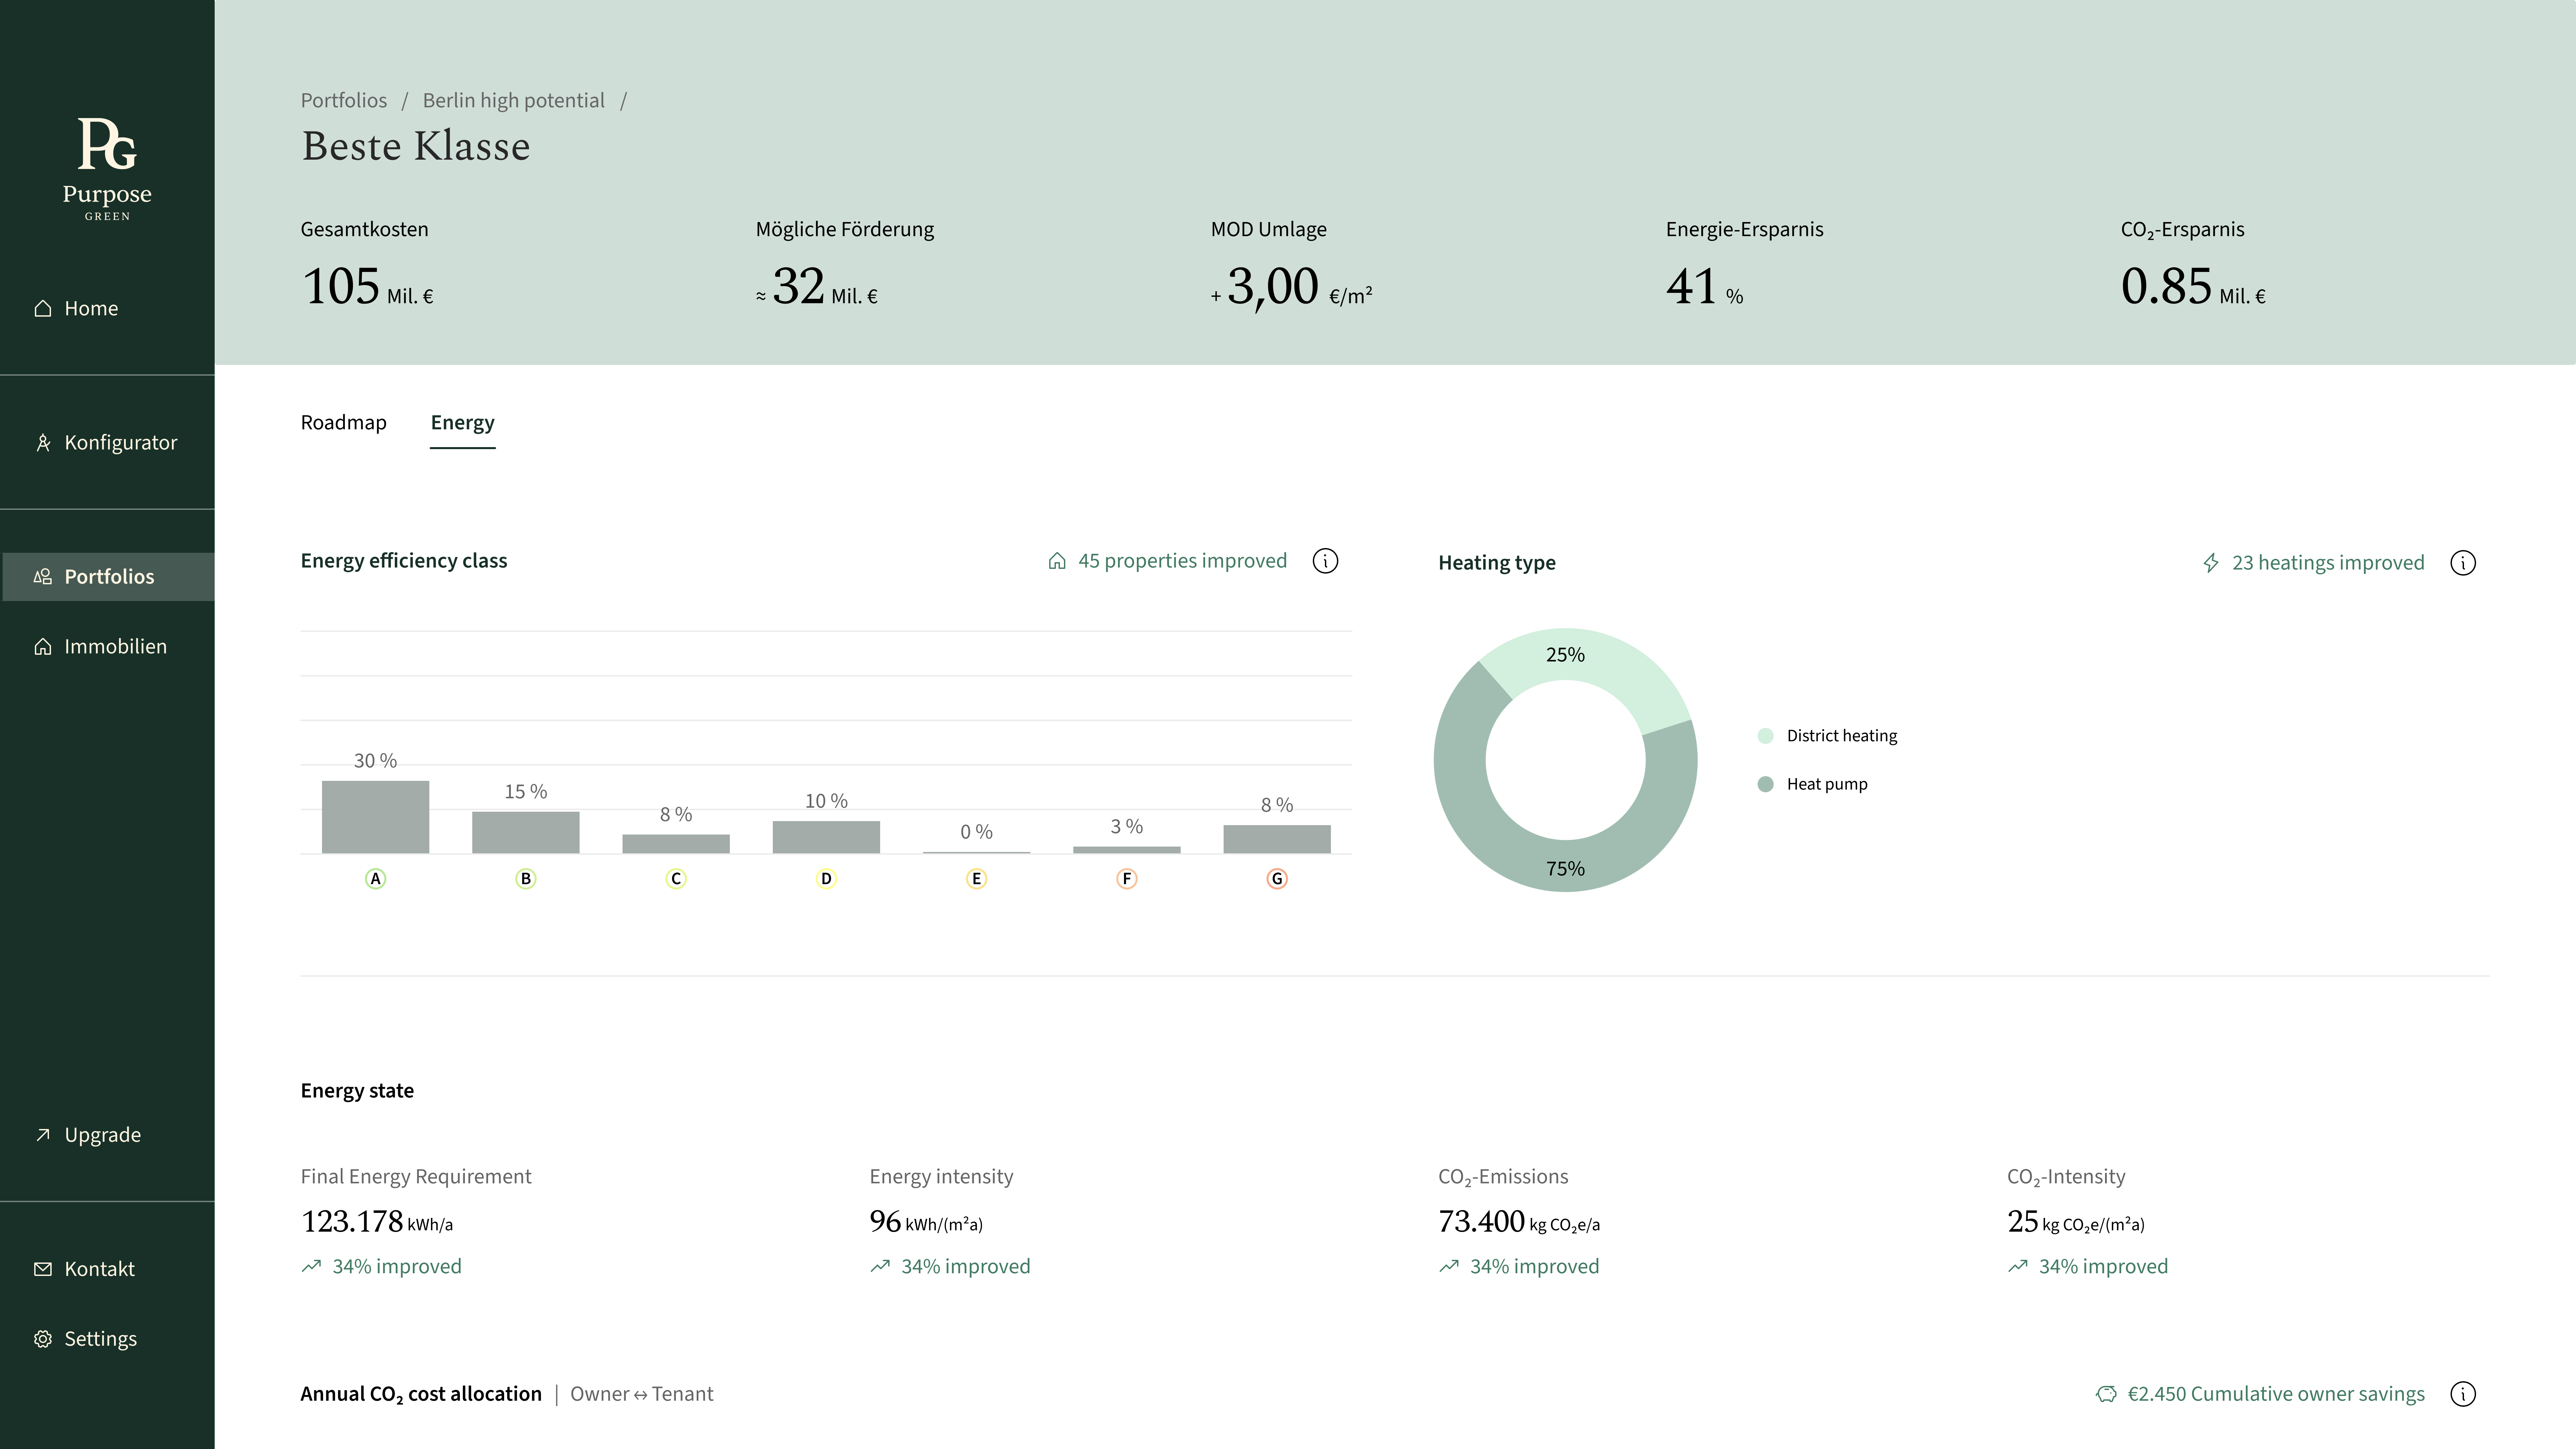2576x1449 pixels.
Task: Click 23 heatings improved link
Action: 2328,563
